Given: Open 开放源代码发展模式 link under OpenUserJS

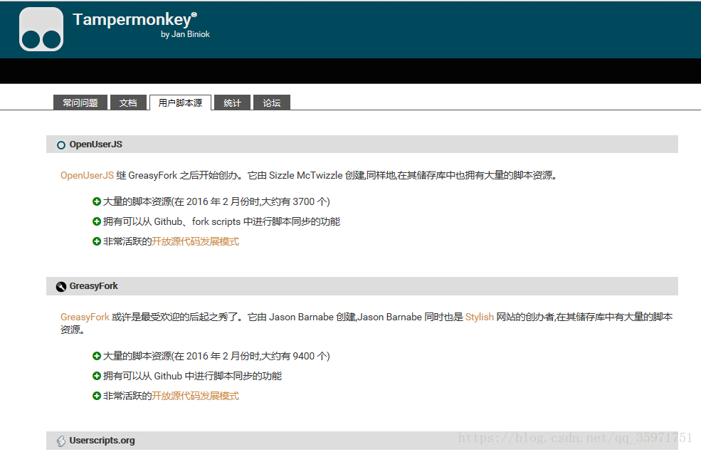Looking at the screenshot, I should 196,241.
